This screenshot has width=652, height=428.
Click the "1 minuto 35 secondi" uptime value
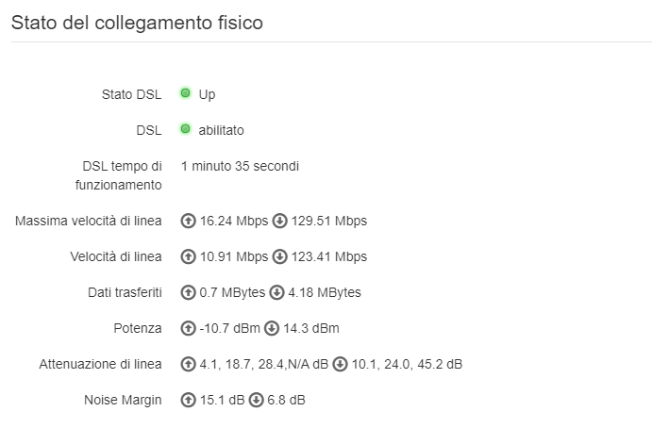(x=240, y=166)
